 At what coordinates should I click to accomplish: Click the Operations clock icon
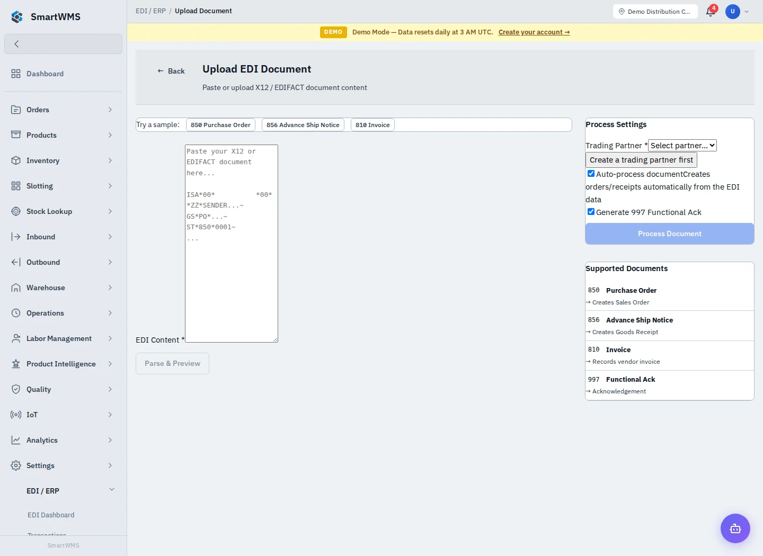[16, 313]
